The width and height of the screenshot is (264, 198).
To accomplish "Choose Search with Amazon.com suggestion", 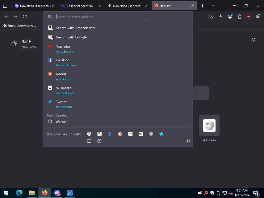I will pyautogui.click(x=118, y=28).
